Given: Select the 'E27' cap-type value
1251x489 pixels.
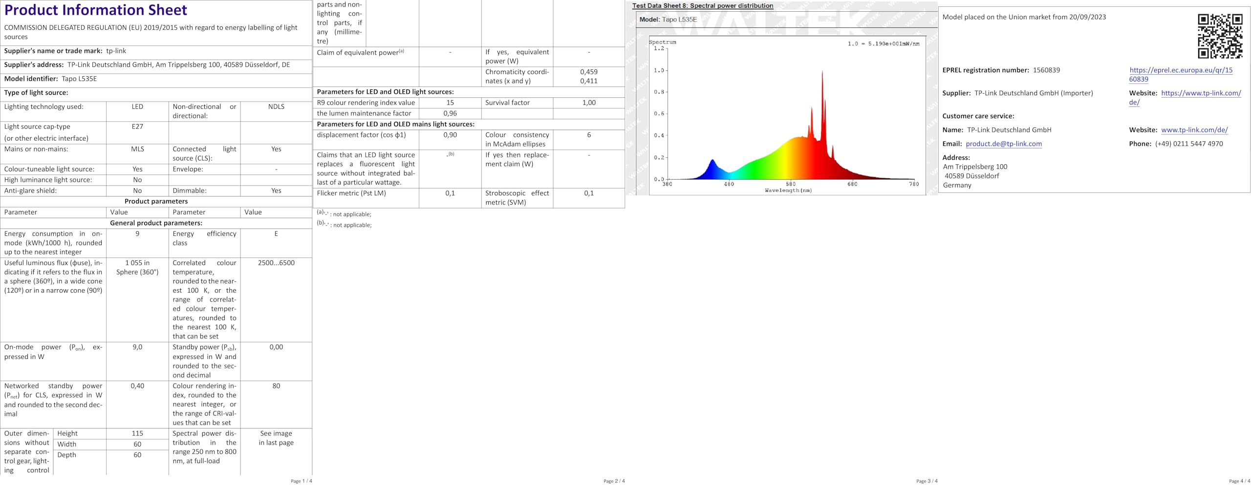Looking at the screenshot, I should click(x=137, y=127).
